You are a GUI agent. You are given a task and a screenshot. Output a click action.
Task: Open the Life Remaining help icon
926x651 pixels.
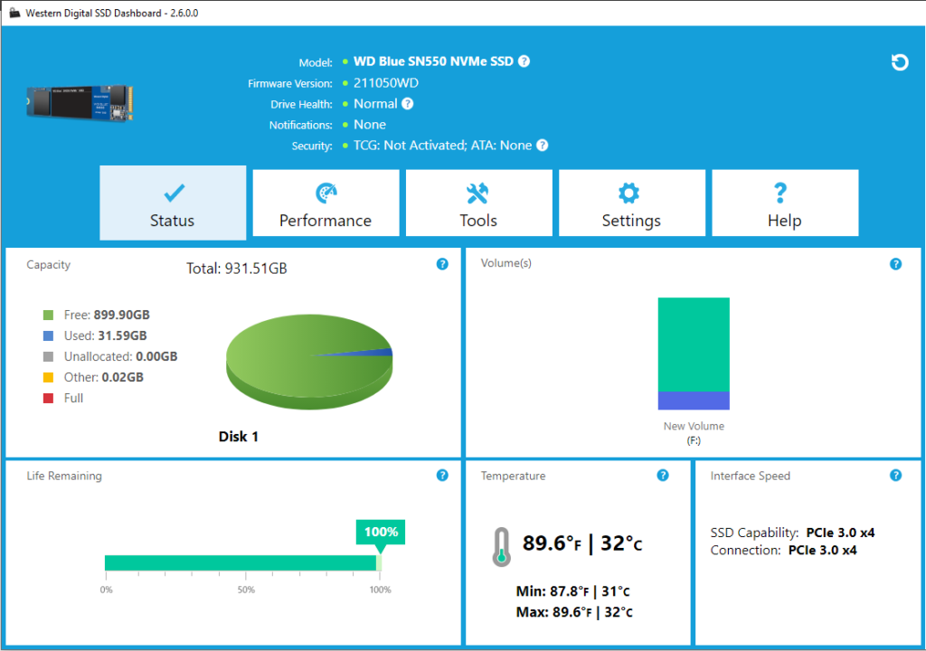[x=442, y=476]
